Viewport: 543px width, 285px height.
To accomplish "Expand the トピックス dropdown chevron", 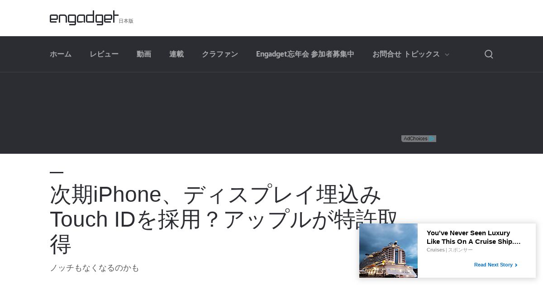I will click(447, 55).
